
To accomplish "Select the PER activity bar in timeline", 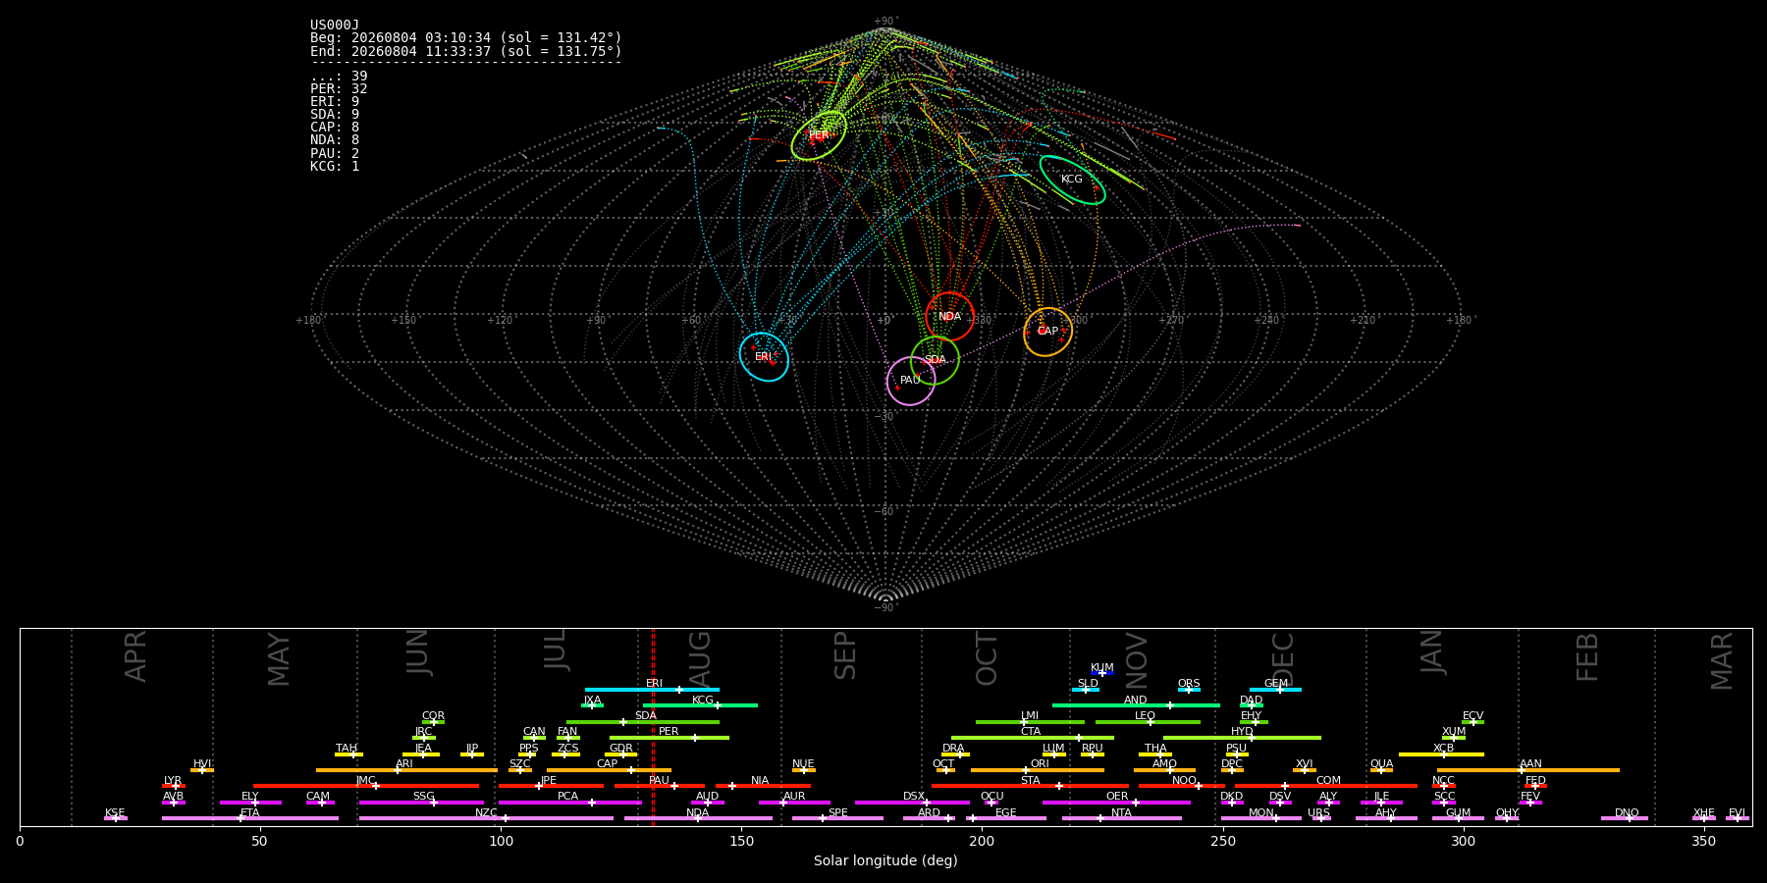I will (669, 738).
